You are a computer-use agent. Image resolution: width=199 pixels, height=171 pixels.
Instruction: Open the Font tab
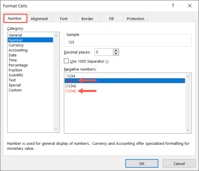click(64, 18)
